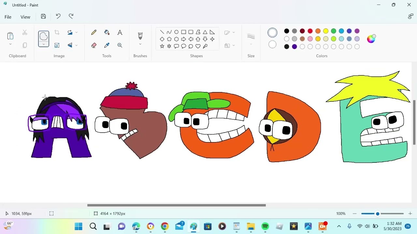Open File Explorer from the taskbar

[x=251, y=226]
